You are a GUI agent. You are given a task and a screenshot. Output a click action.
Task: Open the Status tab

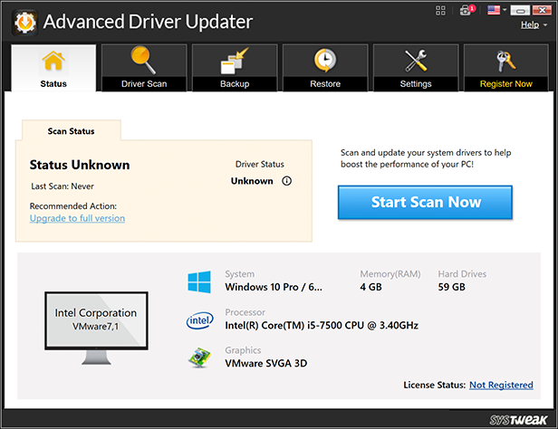pos(53,68)
